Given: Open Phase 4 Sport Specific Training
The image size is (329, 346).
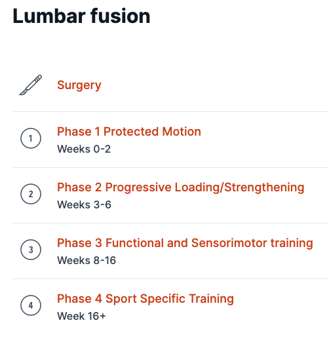Looking at the screenshot, I should click(145, 299).
